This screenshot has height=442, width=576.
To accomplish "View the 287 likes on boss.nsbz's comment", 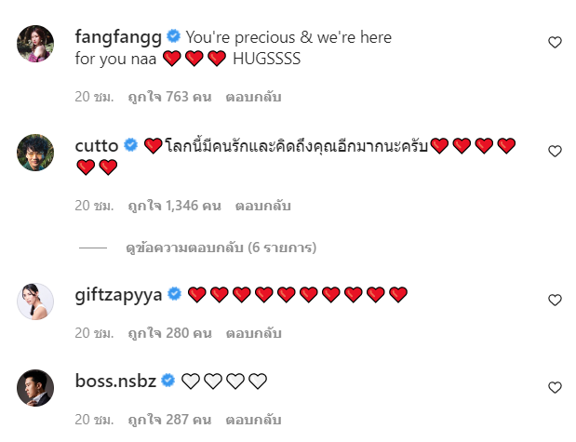I will coord(169,420).
